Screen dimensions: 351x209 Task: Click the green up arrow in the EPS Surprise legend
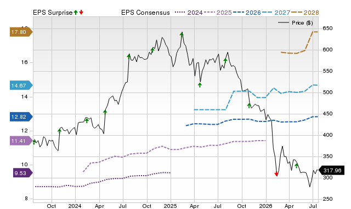pyautogui.click(x=76, y=13)
